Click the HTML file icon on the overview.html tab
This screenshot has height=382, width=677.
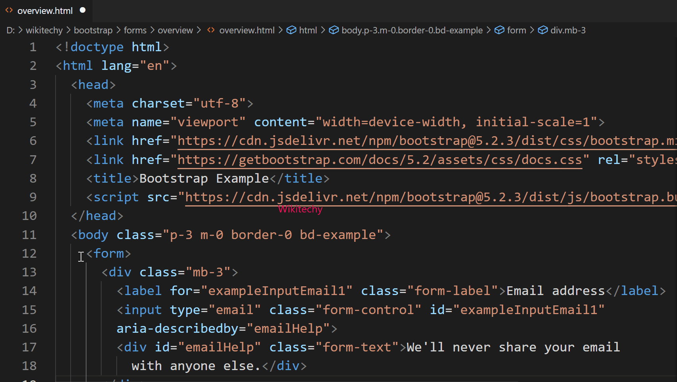[x=9, y=11]
